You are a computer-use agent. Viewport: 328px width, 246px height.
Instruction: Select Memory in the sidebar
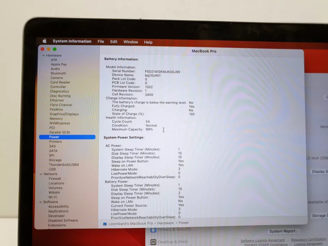click(x=56, y=119)
